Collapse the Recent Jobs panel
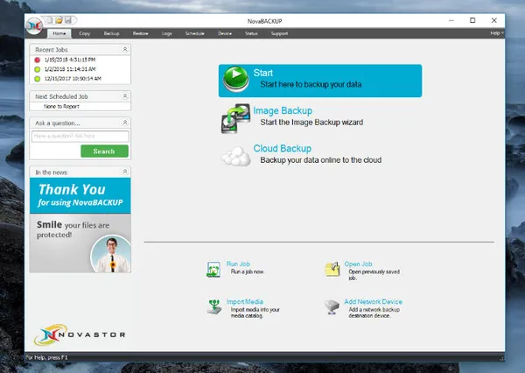The image size is (525, 373). (125, 50)
